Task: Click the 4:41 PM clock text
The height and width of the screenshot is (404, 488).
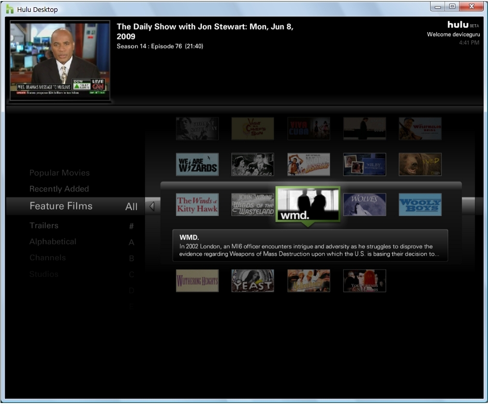Action: tap(469, 42)
